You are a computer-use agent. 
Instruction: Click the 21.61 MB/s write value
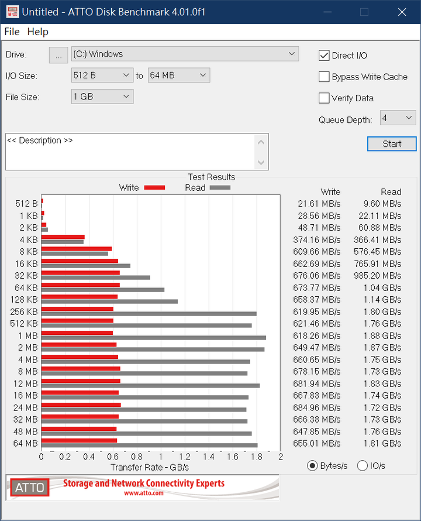tap(319, 204)
